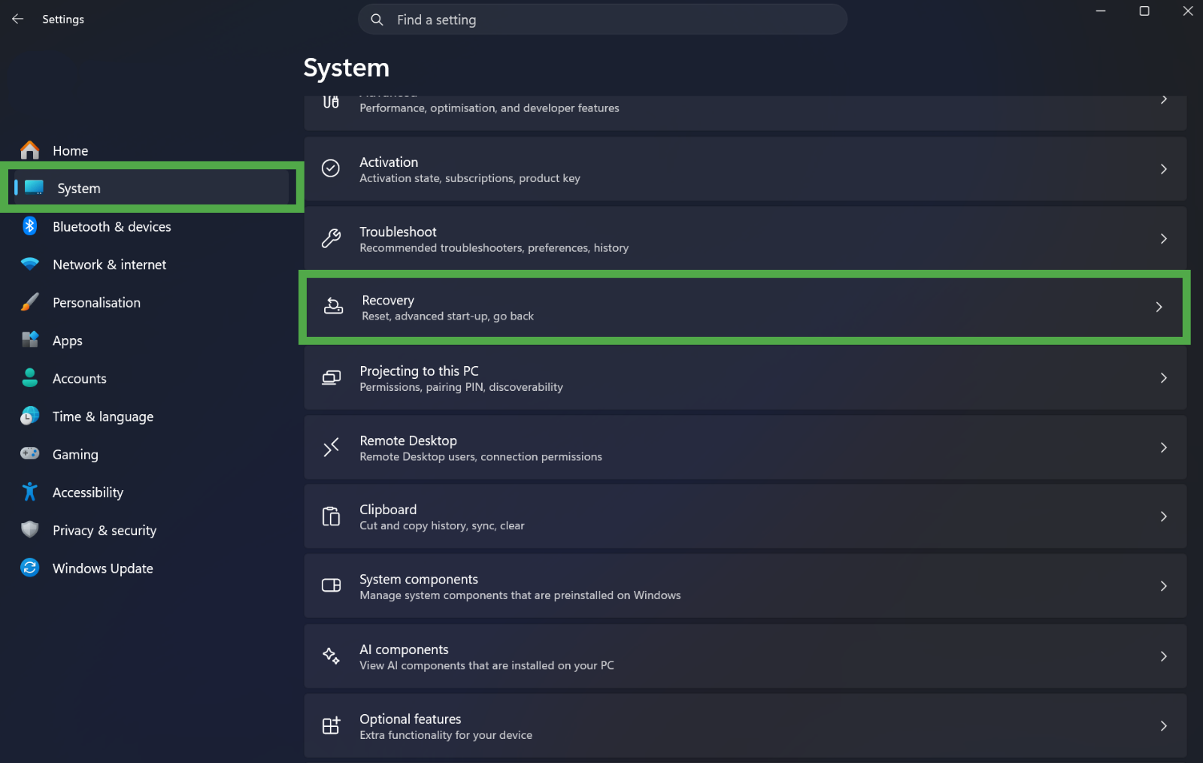1203x763 pixels.
Task: Open Time & language settings
Action: coord(150,416)
